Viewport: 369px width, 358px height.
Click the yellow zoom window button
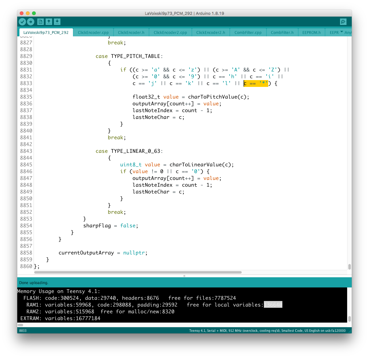click(x=28, y=13)
